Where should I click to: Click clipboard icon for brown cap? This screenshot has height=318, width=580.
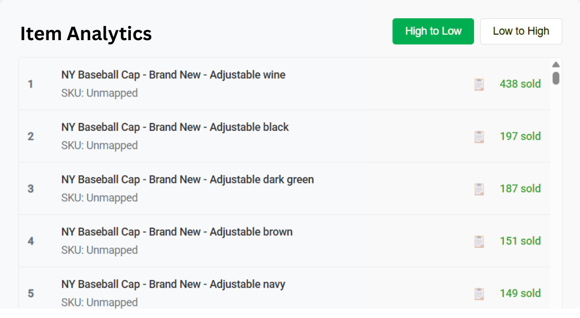[x=479, y=242]
